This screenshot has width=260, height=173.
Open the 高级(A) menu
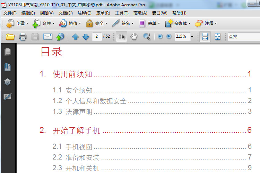(140, 13)
